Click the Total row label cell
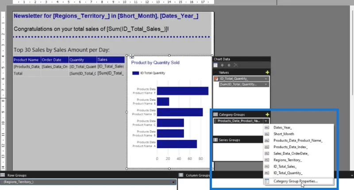354x190 pixels. tap(27, 73)
